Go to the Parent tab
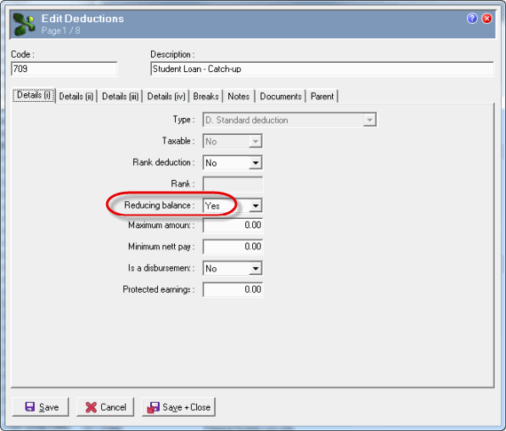Viewport: 506px width, 431px height. pyautogui.click(x=322, y=96)
